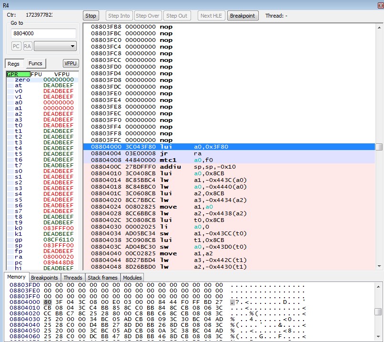Viewport: 384px width, 342px height.
Task: Click the Step Over button
Action: pos(147,16)
